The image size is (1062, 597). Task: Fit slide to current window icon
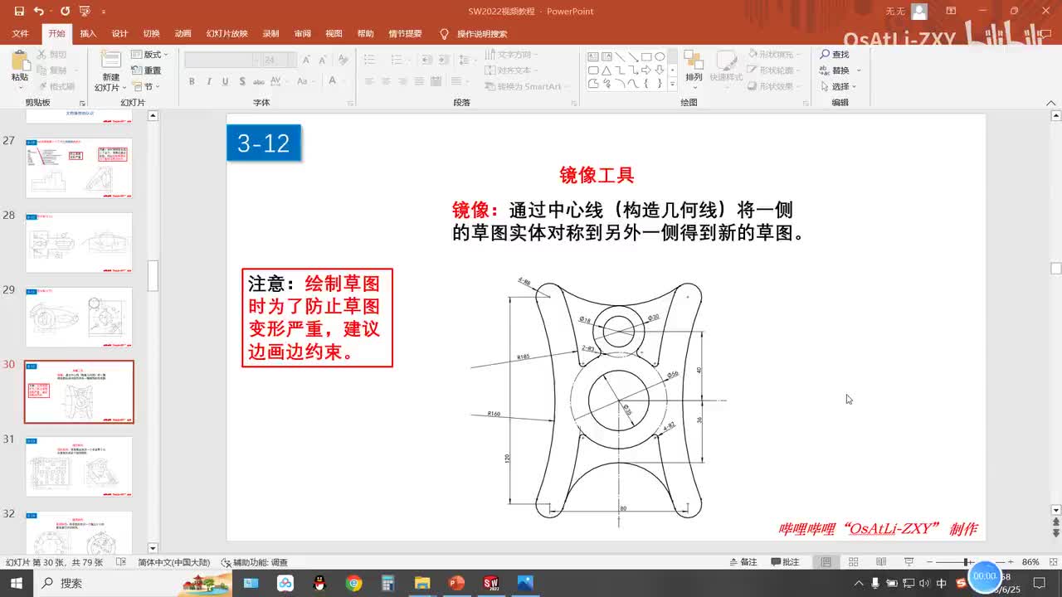point(1054,562)
